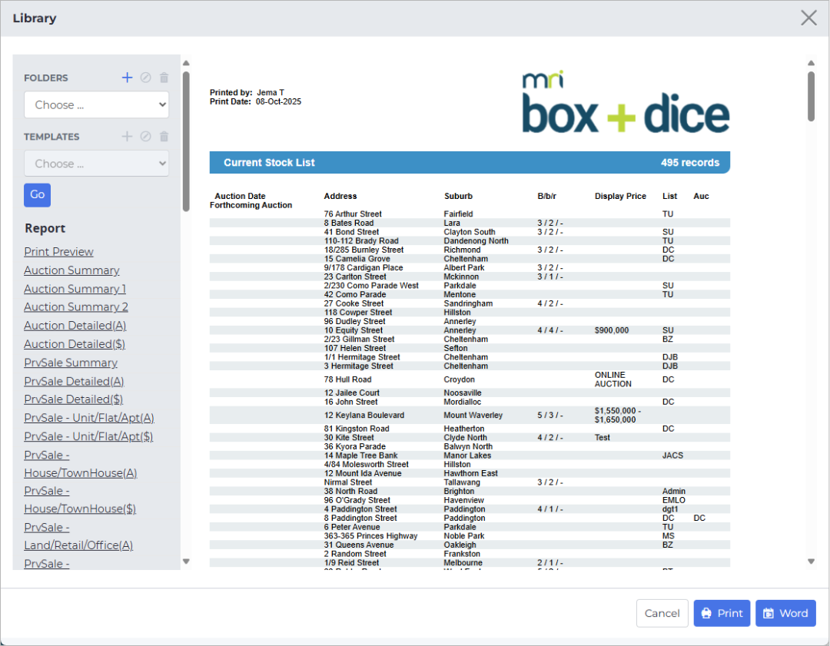This screenshot has width=830, height=646.
Task: Click the 76 Arthur Street row
Action: click(x=470, y=214)
